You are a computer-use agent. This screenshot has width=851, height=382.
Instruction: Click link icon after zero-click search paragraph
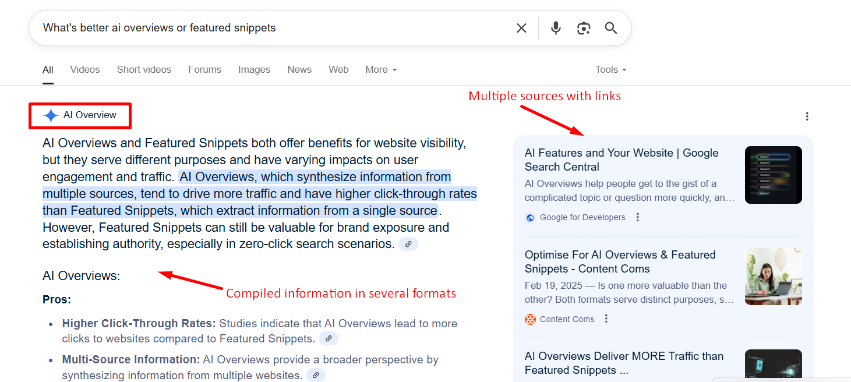tap(408, 245)
